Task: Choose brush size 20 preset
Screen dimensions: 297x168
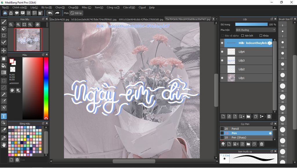Action: [x=282, y=75]
